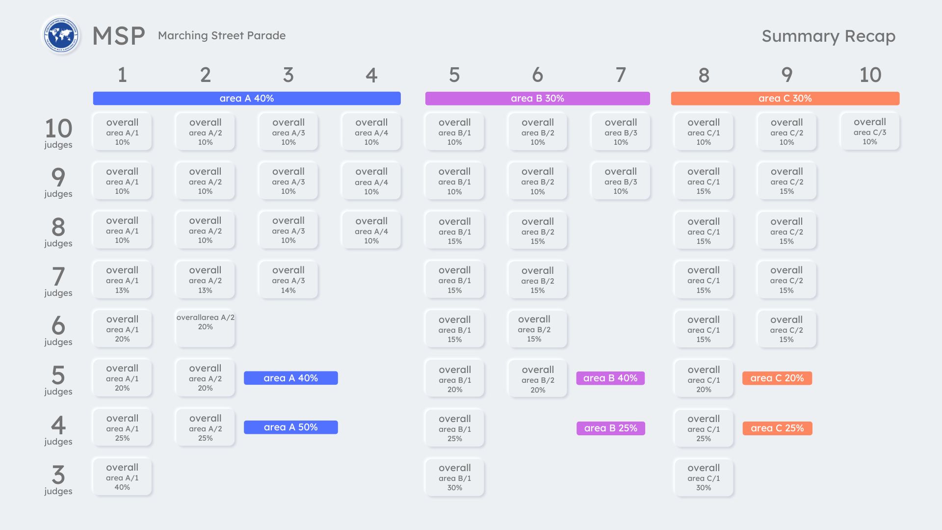Select the area A 40% header bar
The image size is (942, 530).
[247, 98]
